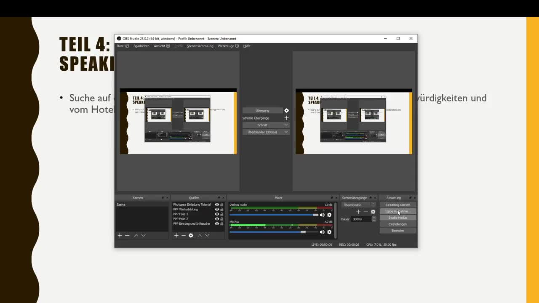Move the source down in the Quellen panel
This screenshot has height=303, width=539.
(207, 235)
